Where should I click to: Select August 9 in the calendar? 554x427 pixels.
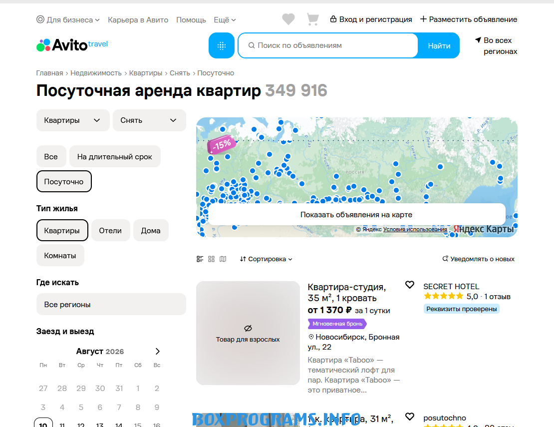pyautogui.click(x=157, y=407)
